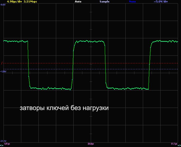Viewport: 181px width, 147px height.
Task: Click the blue None label
Action: click(132, 2)
